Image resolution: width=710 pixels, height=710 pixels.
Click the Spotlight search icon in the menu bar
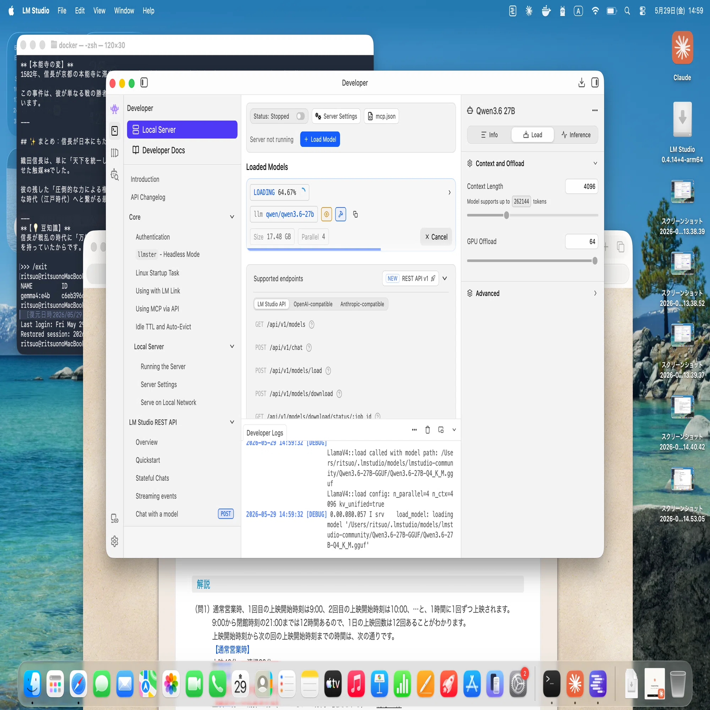(627, 11)
